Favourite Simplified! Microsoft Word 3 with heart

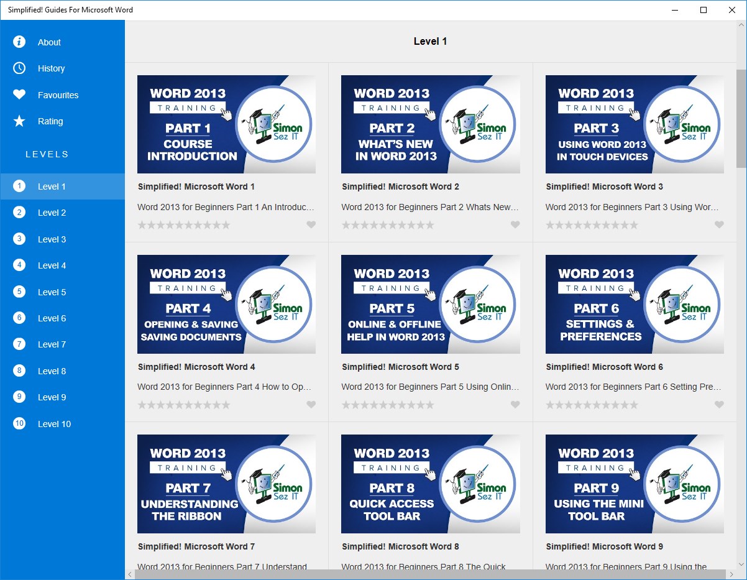pyautogui.click(x=719, y=225)
